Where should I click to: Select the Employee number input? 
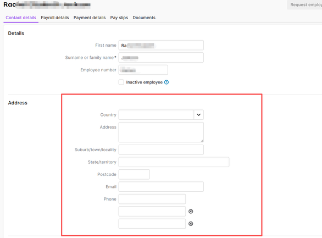point(143,70)
